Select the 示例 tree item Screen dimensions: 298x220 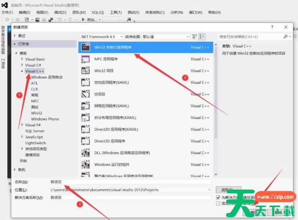pyautogui.click(x=23, y=161)
